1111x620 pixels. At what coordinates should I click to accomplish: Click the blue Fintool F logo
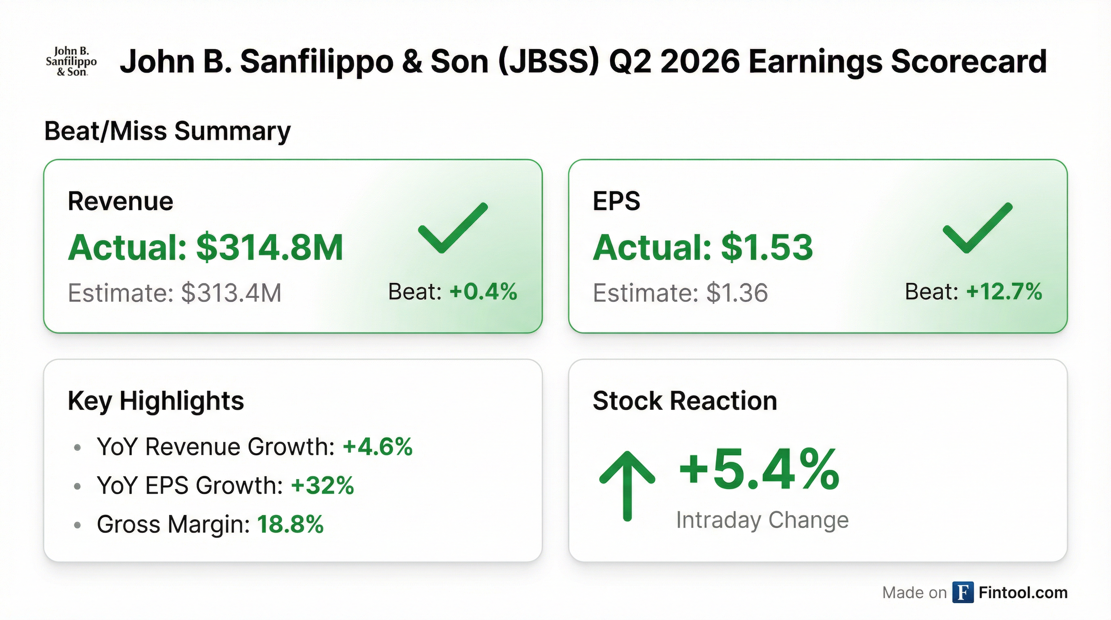[x=962, y=593]
